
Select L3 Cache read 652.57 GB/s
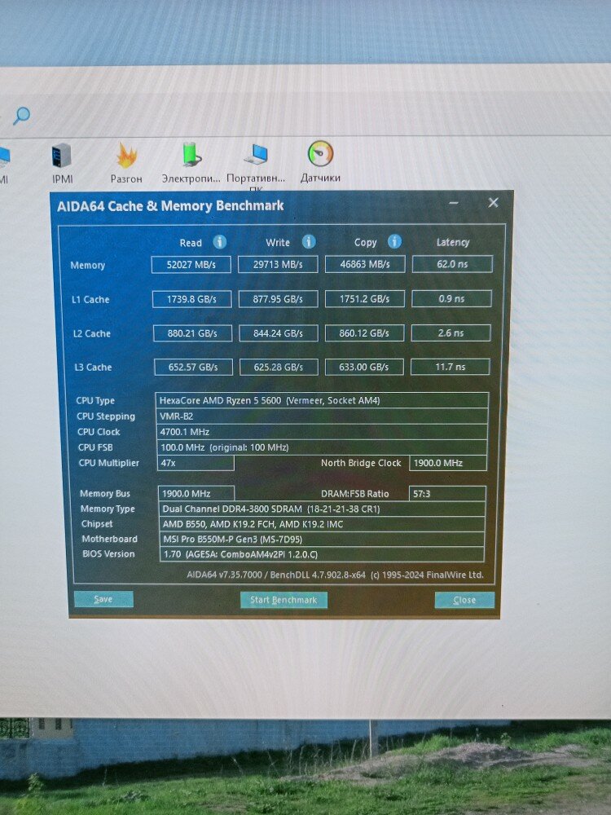point(193,367)
